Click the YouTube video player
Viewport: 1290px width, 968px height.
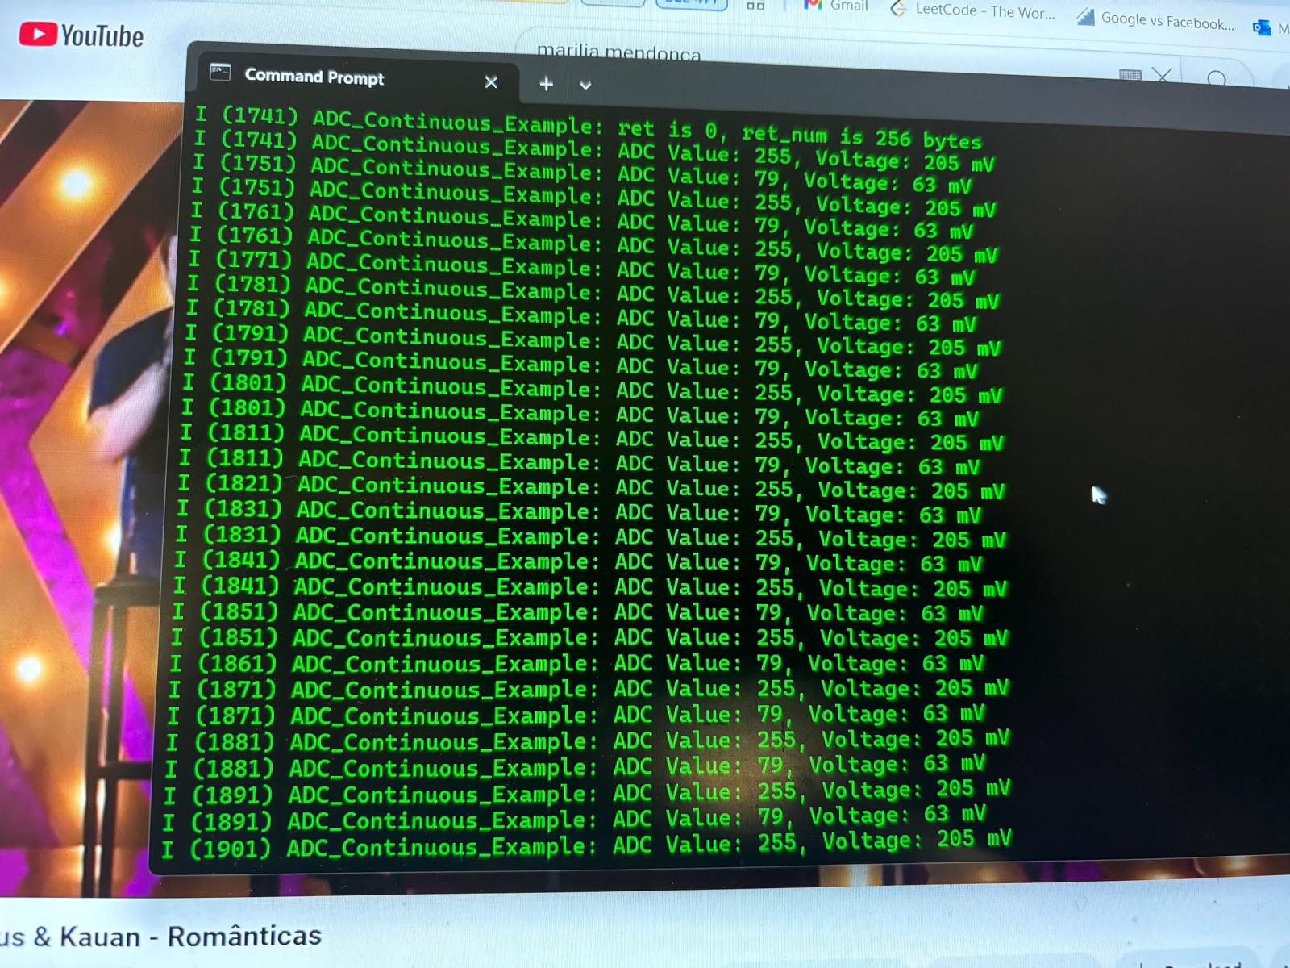tap(81, 484)
